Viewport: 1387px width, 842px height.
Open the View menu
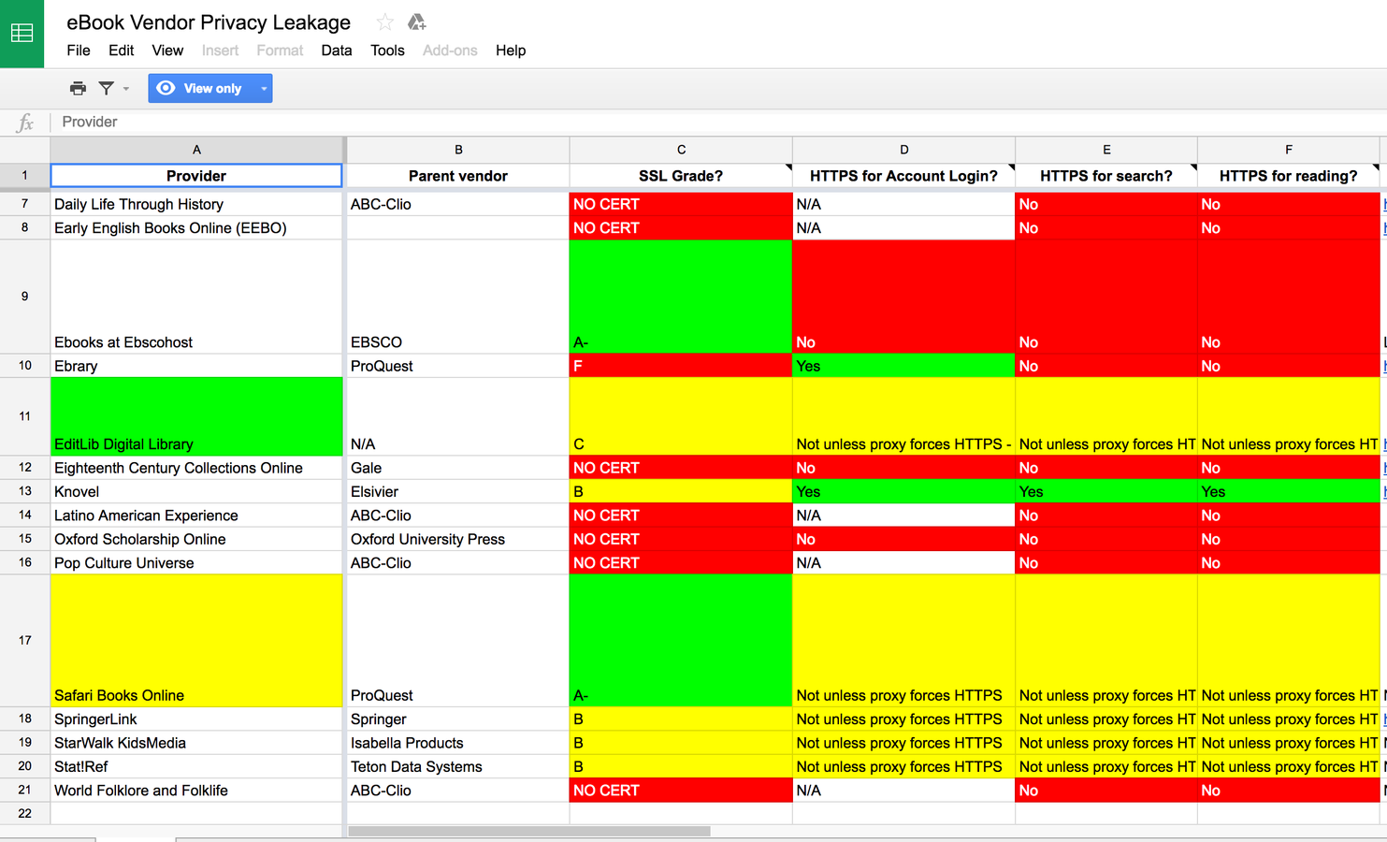click(167, 51)
